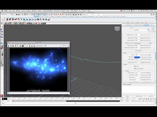
Task: Open the menu set dropdown on status line
Action: tap(7, 14)
